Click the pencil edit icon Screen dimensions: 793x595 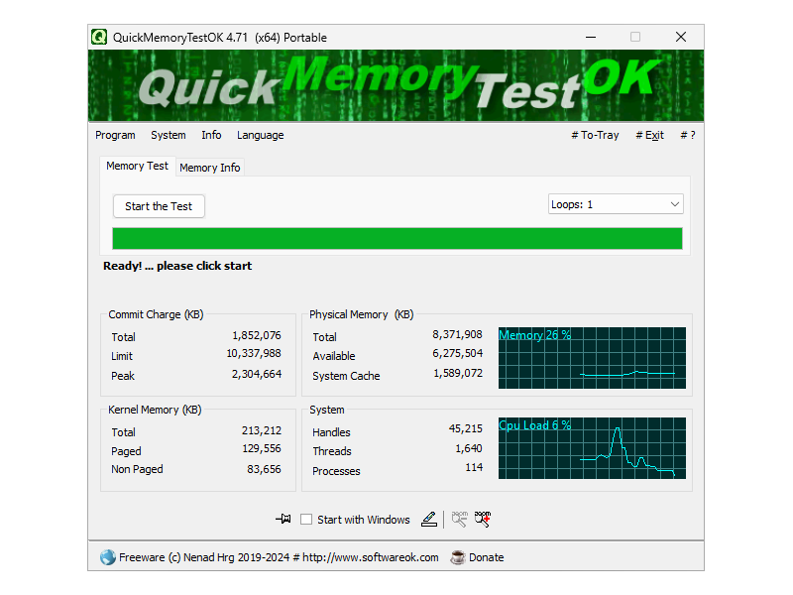[428, 519]
